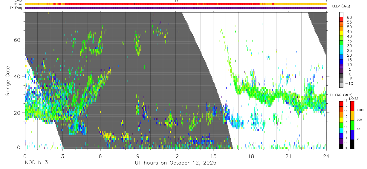Viewport: 367px width, 169px height.
Task: Click the '−10' label in the ELEV legend
Action: 349,83
